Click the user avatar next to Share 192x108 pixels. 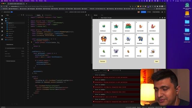(x=139, y=12)
